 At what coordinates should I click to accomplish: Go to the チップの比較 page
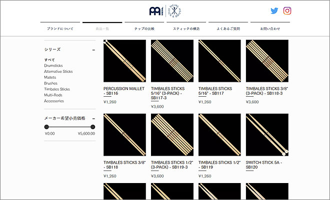(144, 29)
